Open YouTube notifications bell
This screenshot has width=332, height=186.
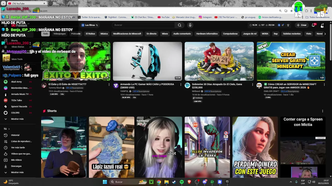click(314, 25)
